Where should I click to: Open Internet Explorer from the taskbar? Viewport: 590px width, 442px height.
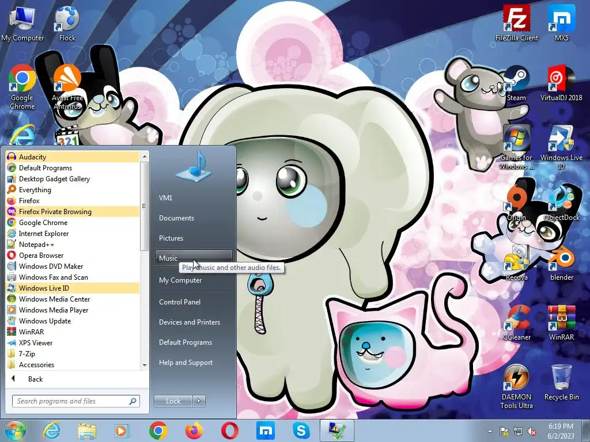[51, 430]
